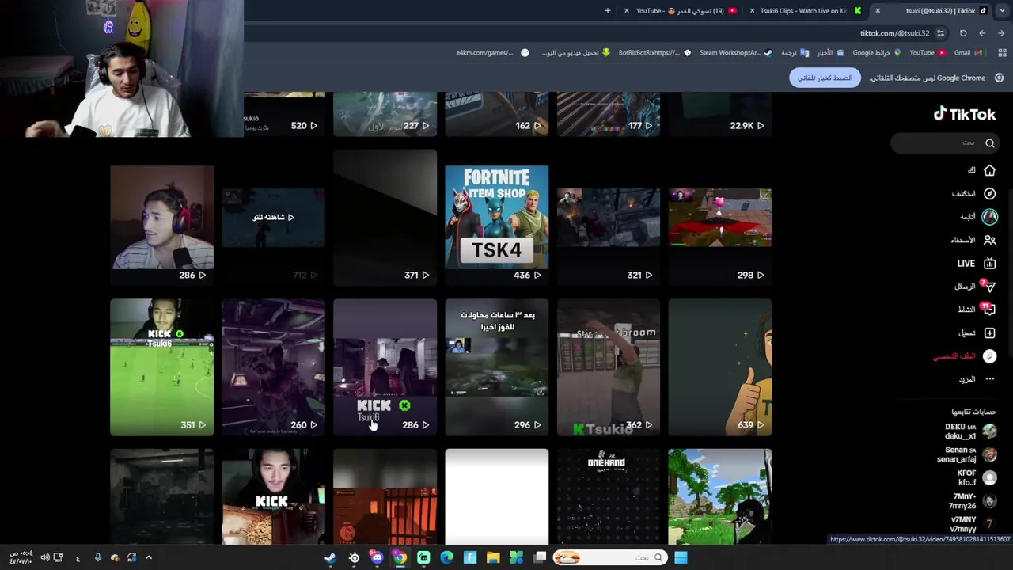Click the Upload plus icon in sidebar
This screenshot has width=1013, height=570.
pos(989,332)
